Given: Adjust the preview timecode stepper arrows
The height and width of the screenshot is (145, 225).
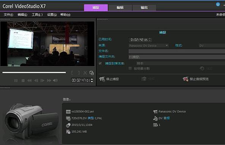Looking at the screenshot, I should pos(92,80).
